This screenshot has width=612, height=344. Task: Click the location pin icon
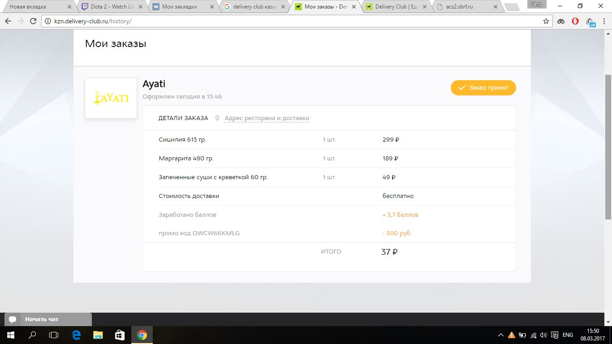point(217,118)
